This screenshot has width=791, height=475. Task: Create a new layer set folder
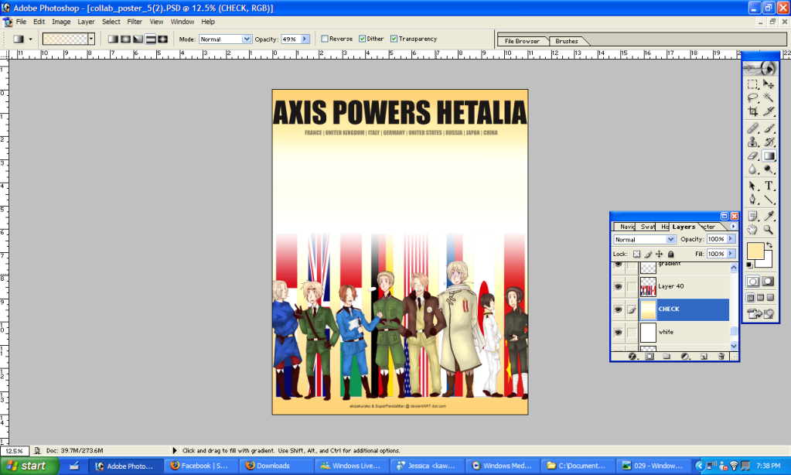[667, 357]
